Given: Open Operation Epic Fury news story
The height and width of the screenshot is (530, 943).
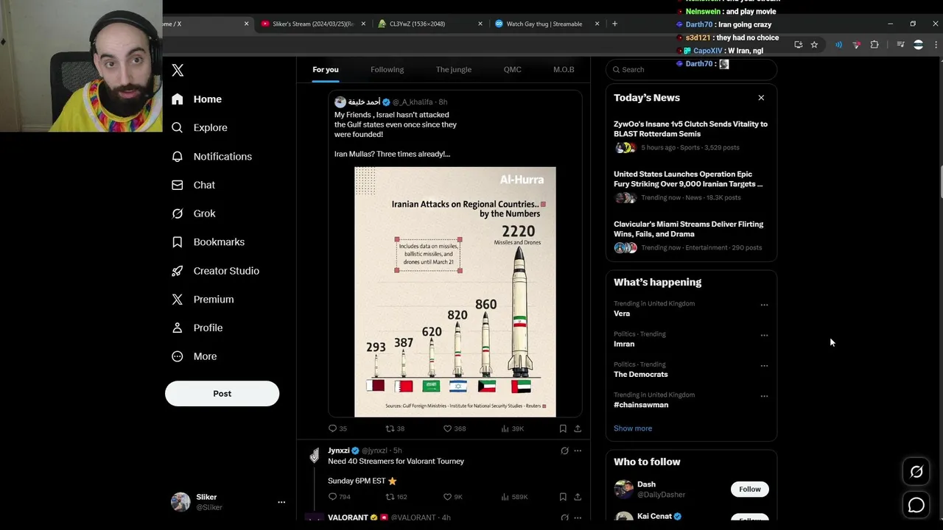Looking at the screenshot, I should coord(691,188).
